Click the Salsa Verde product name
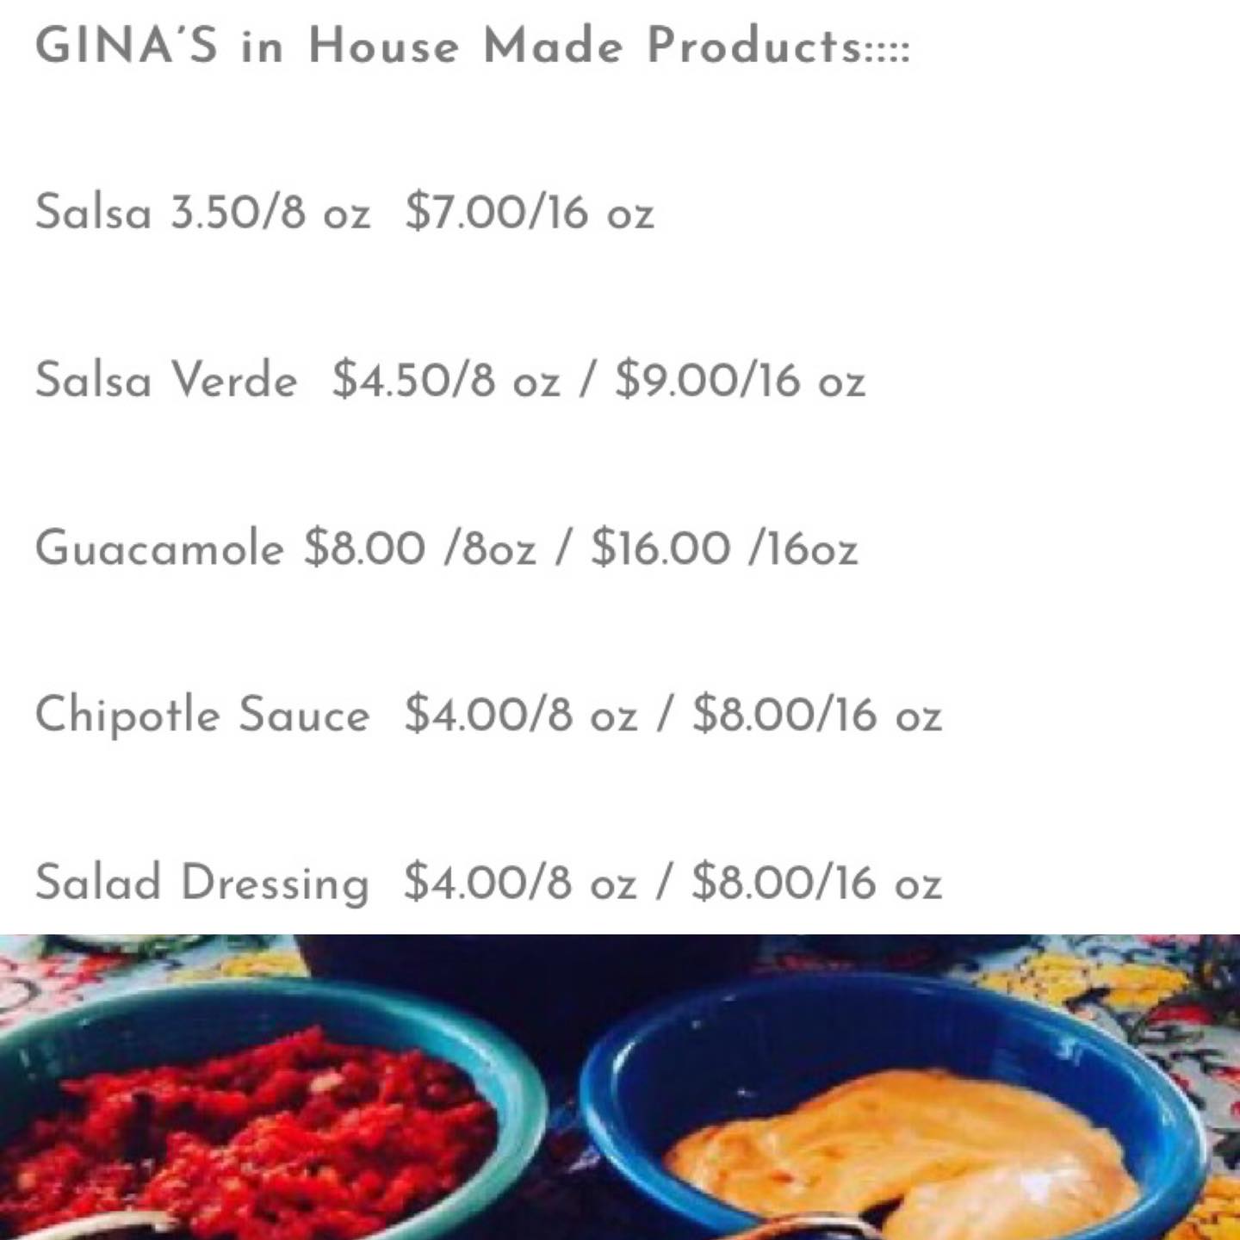 point(165,380)
